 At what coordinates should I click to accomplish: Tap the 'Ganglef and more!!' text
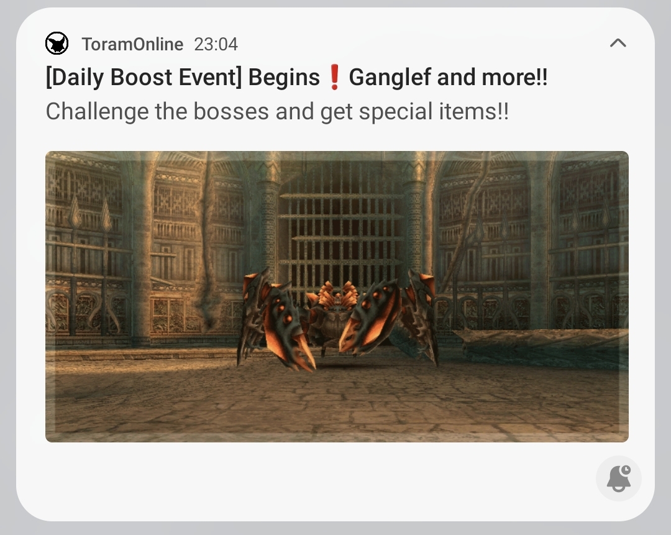(448, 78)
